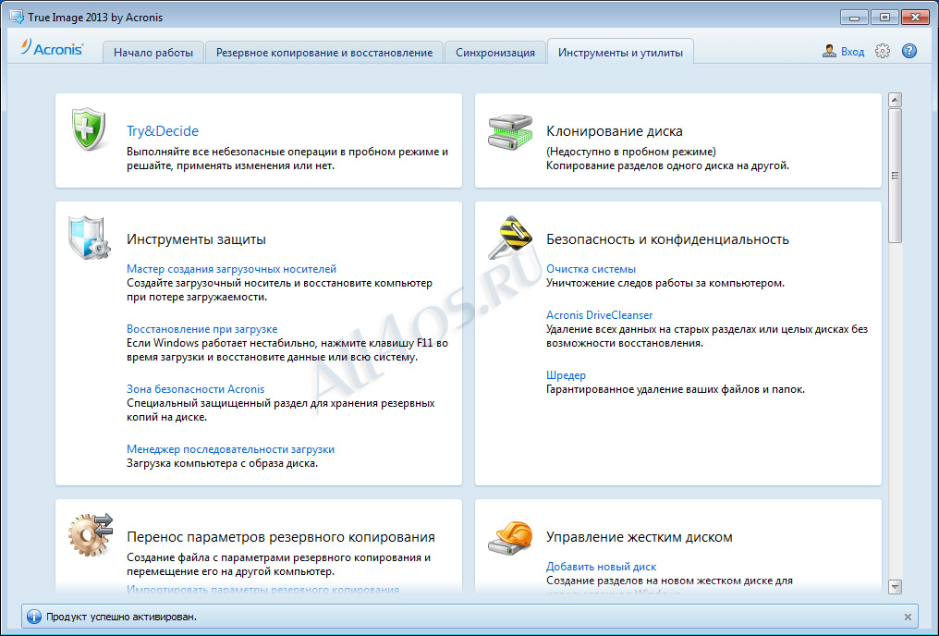The width and height of the screenshot is (939, 636).
Task: Open Мастер создания загрузочных носителей
Action: pyautogui.click(x=231, y=269)
